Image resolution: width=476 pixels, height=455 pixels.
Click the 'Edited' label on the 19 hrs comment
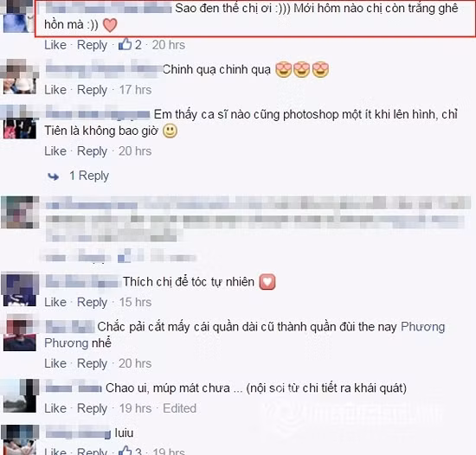coord(179,408)
